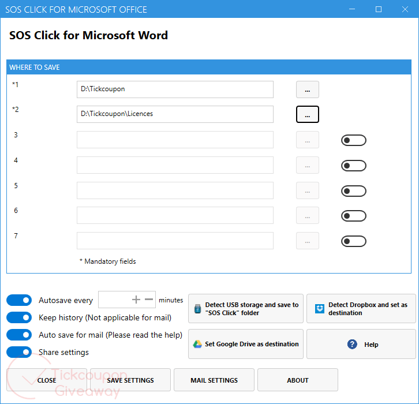Image resolution: width=419 pixels, height=404 pixels.
Task: Focus the empty path field 4
Action: click(x=175, y=165)
